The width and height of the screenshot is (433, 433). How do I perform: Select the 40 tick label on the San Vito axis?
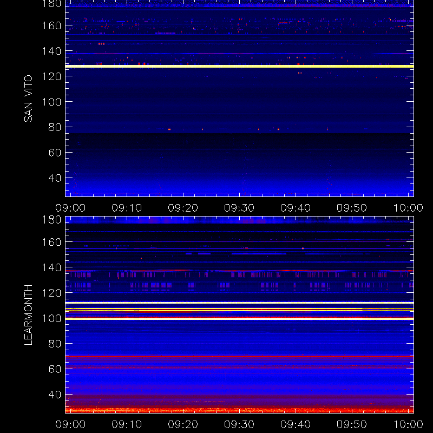click(x=55, y=178)
